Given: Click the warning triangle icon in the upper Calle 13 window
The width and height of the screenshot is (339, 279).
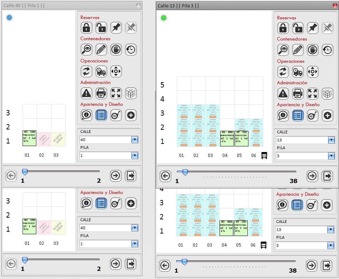Looking at the screenshot, I should click(x=283, y=94).
